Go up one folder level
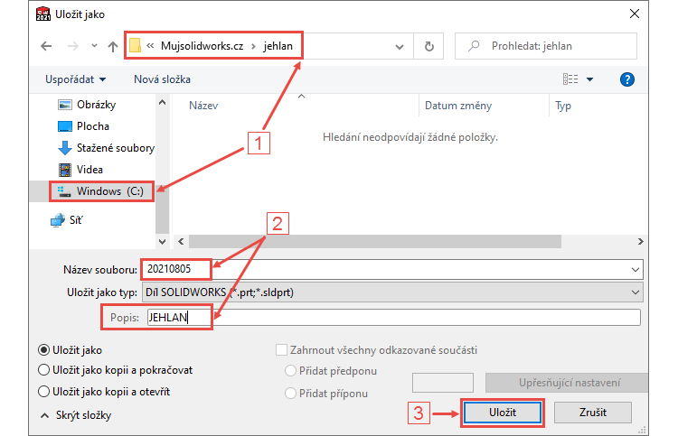Image resolution: width=678 pixels, height=436 pixels. pos(113,46)
